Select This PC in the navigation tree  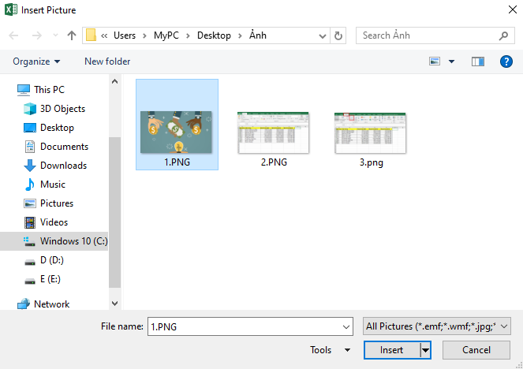[41, 90]
